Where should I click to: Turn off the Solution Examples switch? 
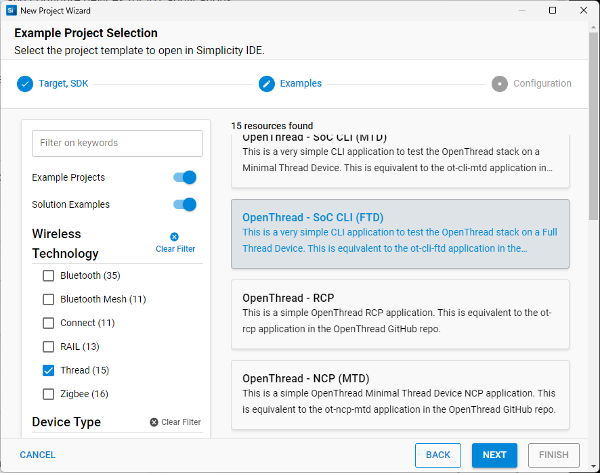click(184, 204)
